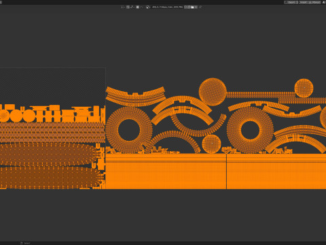Click the Material button in the top bar

coord(315,2)
